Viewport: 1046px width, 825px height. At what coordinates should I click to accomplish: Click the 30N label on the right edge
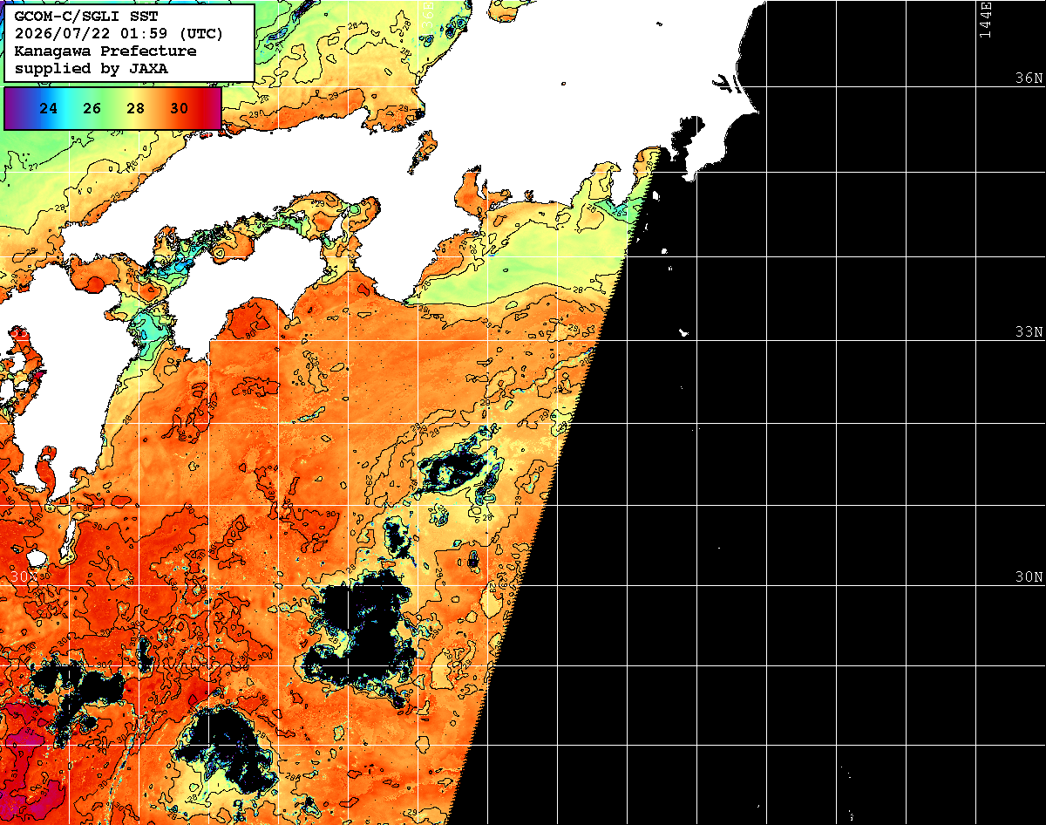click(x=1029, y=577)
